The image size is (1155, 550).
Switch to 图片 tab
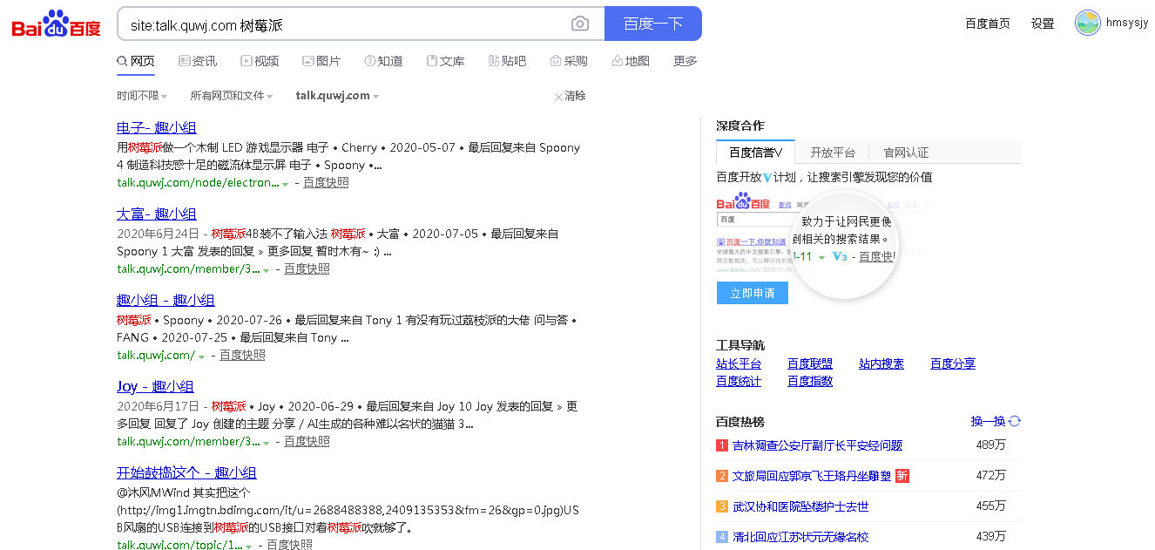pos(321,61)
